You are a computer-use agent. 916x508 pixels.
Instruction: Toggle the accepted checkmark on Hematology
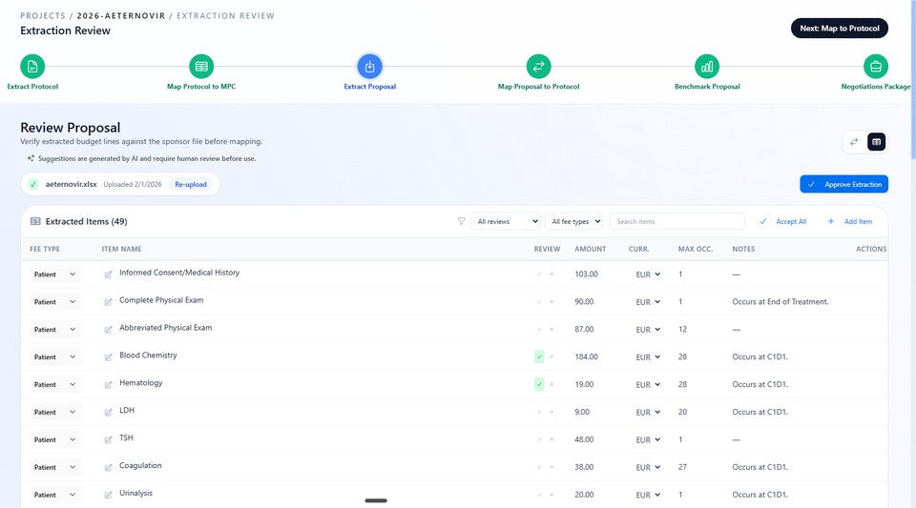pos(539,384)
